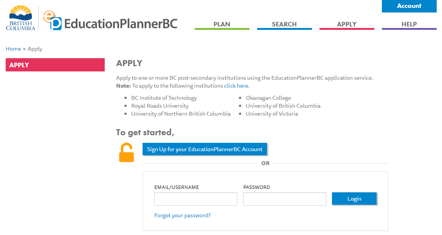
Task: Open the Account menu
Action: click(x=409, y=6)
